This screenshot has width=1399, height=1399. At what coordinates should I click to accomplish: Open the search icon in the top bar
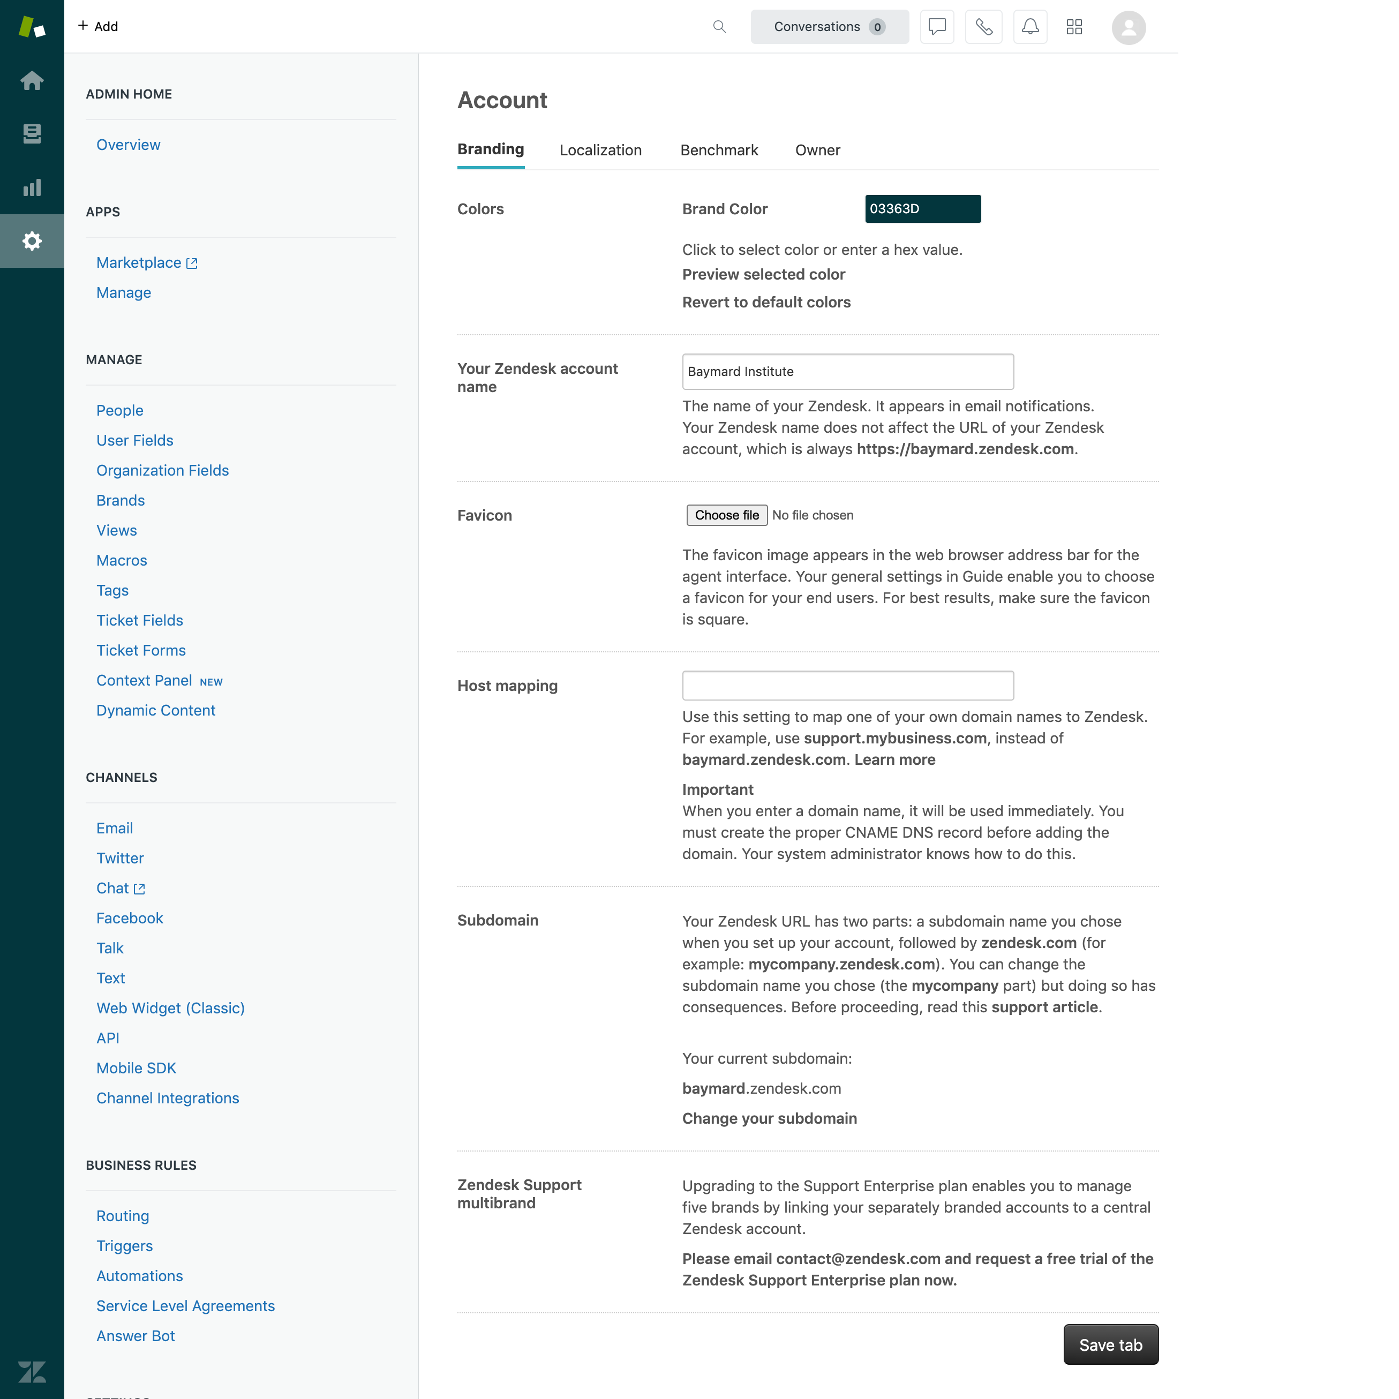(719, 27)
